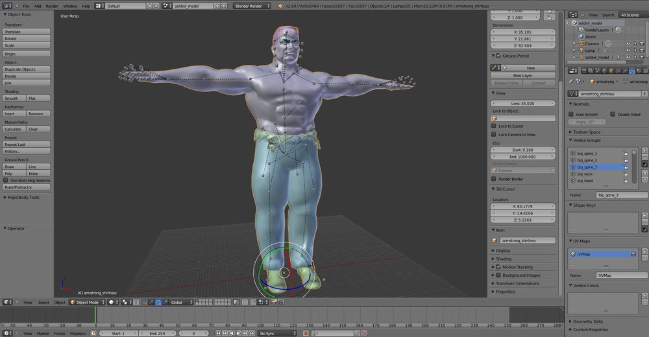Image resolution: width=649 pixels, height=337 pixels.
Task: Open the screen layout browse icon beside Default
Action: tap(100, 6)
